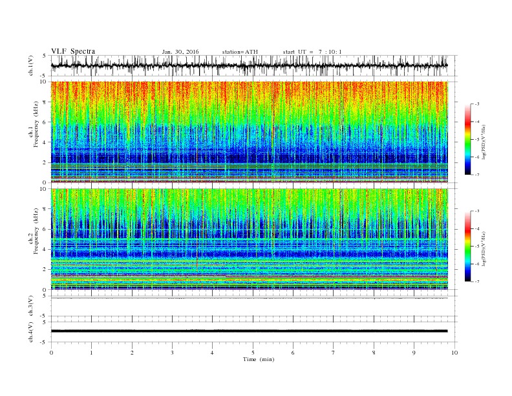
Task: Click the "9" tick label on the Time axis
Action: [414, 353]
